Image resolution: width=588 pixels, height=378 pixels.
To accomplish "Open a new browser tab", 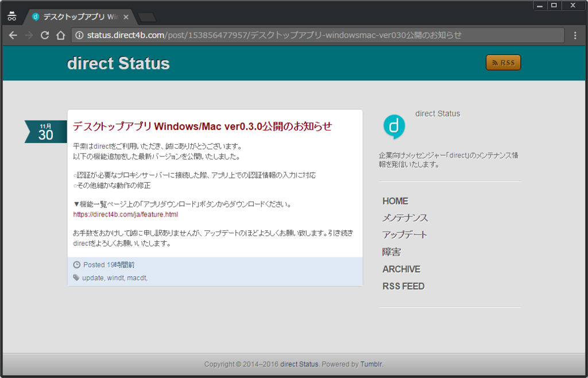I will tap(147, 17).
